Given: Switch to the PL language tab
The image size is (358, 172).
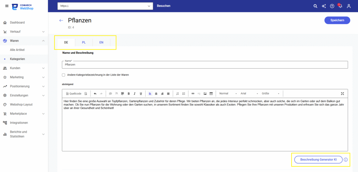Looking at the screenshot, I should (84, 42).
